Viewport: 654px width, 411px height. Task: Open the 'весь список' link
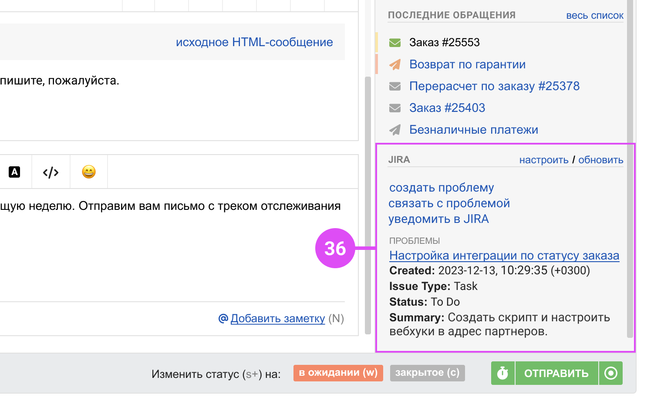click(594, 16)
